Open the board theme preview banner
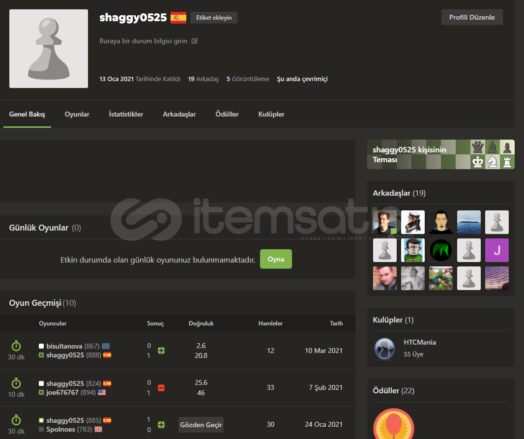 [440, 154]
